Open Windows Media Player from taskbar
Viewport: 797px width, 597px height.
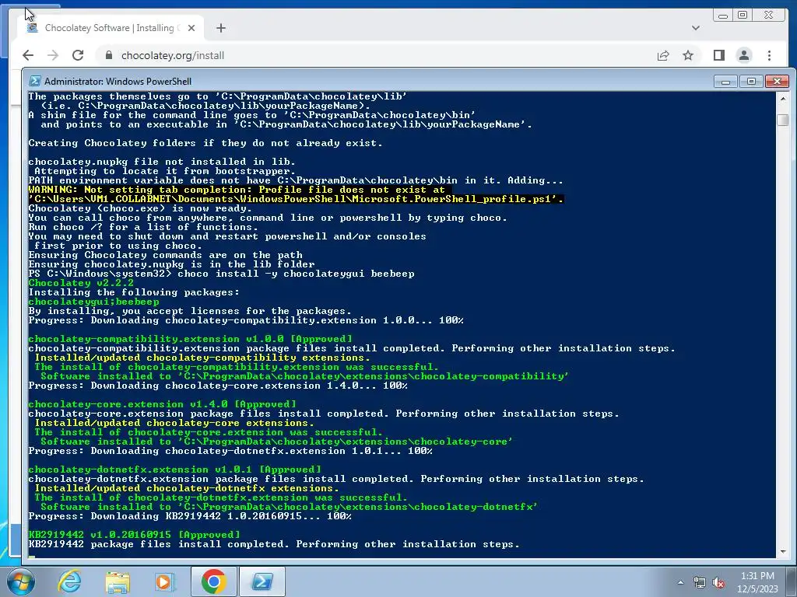click(163, 581)
